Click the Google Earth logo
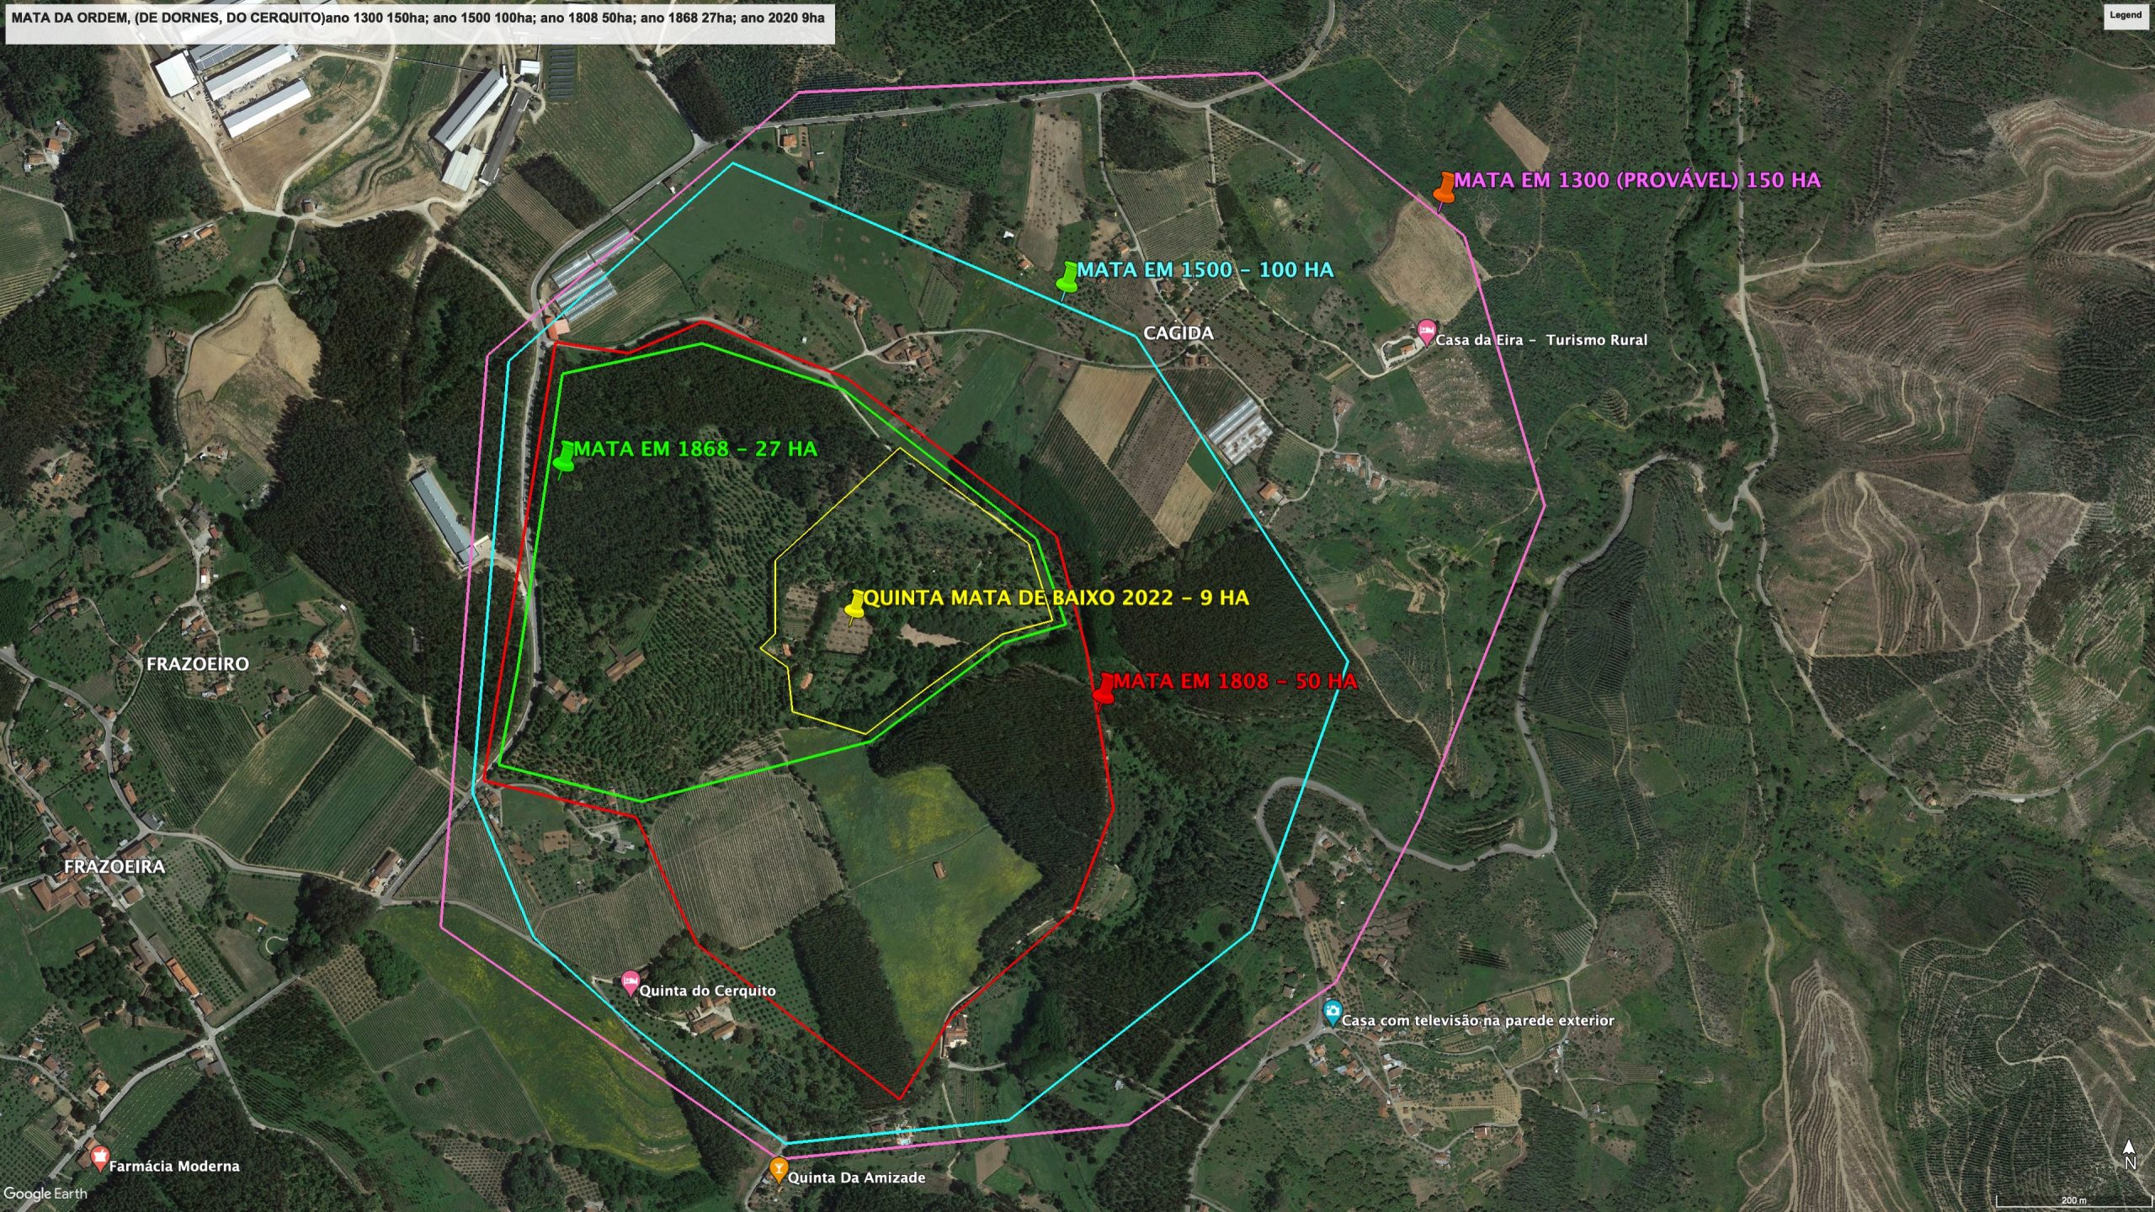Viewport: 2155px width, 1212px height. point(45,1193)
